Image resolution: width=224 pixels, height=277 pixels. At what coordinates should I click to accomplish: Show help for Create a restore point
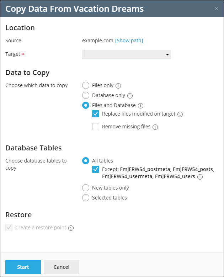[71, 228]
